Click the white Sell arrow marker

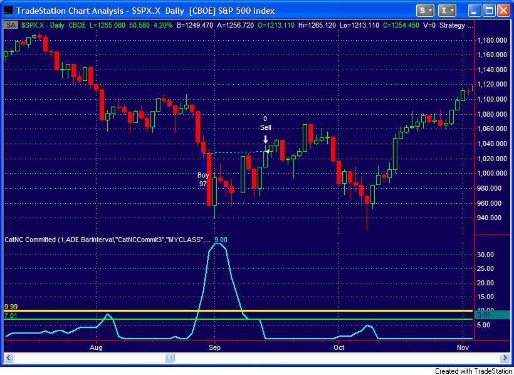(266, 139)
